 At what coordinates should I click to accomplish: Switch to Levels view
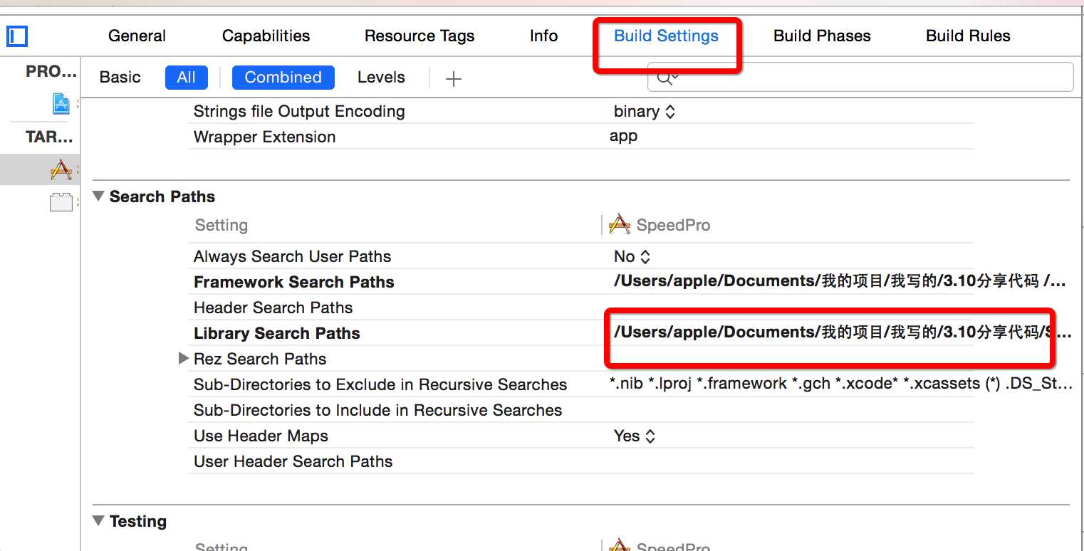(x=381, y=78)
